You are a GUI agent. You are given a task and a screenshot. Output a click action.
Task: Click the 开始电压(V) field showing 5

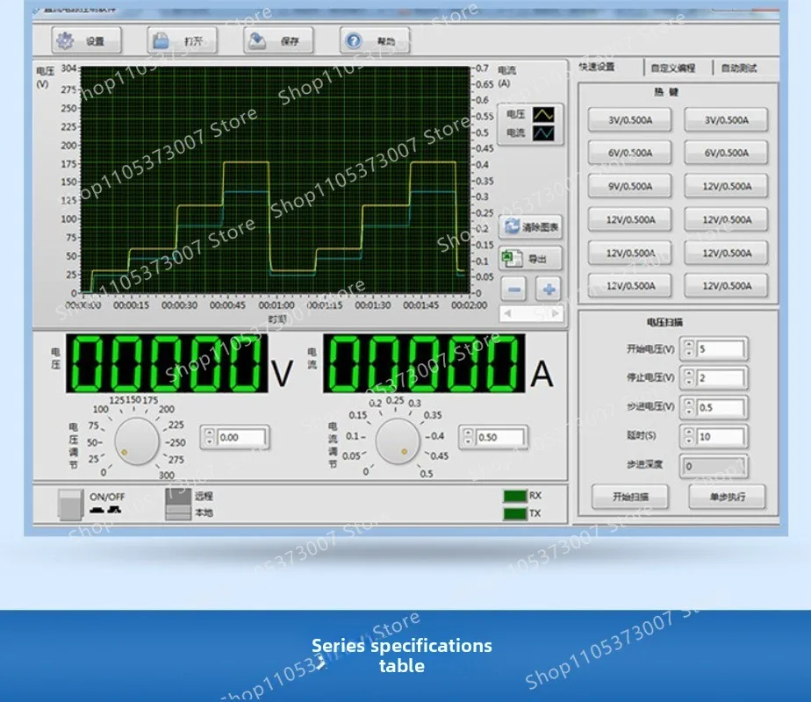click(721, 349)
